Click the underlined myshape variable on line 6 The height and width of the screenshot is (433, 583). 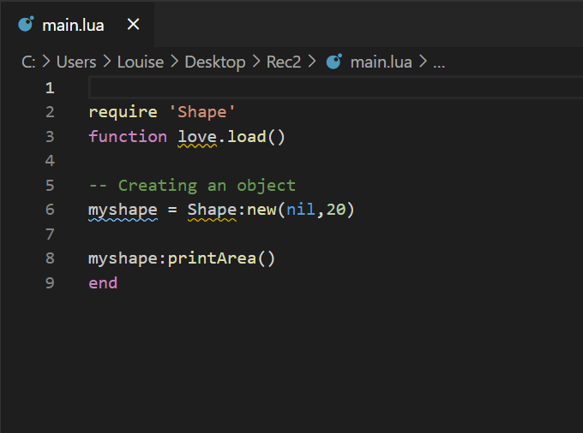(123, 211)
